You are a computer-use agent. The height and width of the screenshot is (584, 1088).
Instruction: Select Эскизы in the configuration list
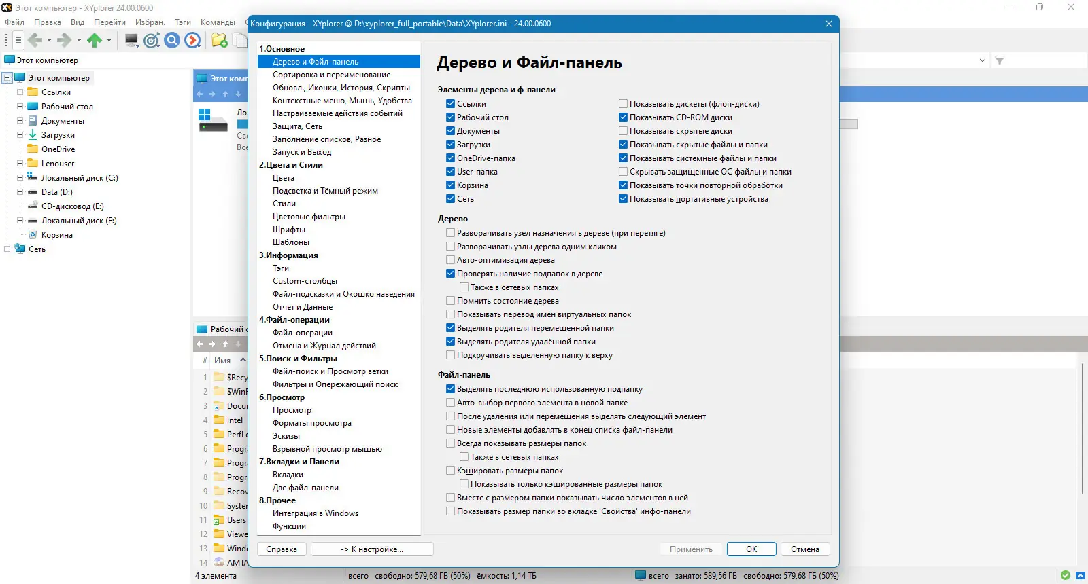click(x=286, y=436)
